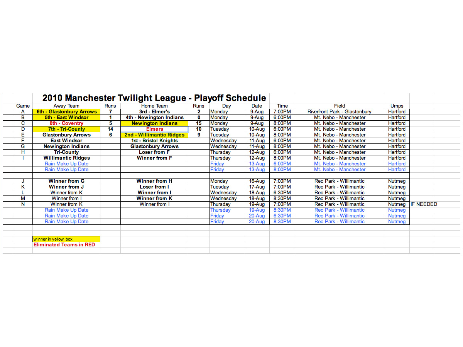Click the 4th - Newington Indians cell
The height and width of the screenshot is (347, 463).
pos(154,117)
